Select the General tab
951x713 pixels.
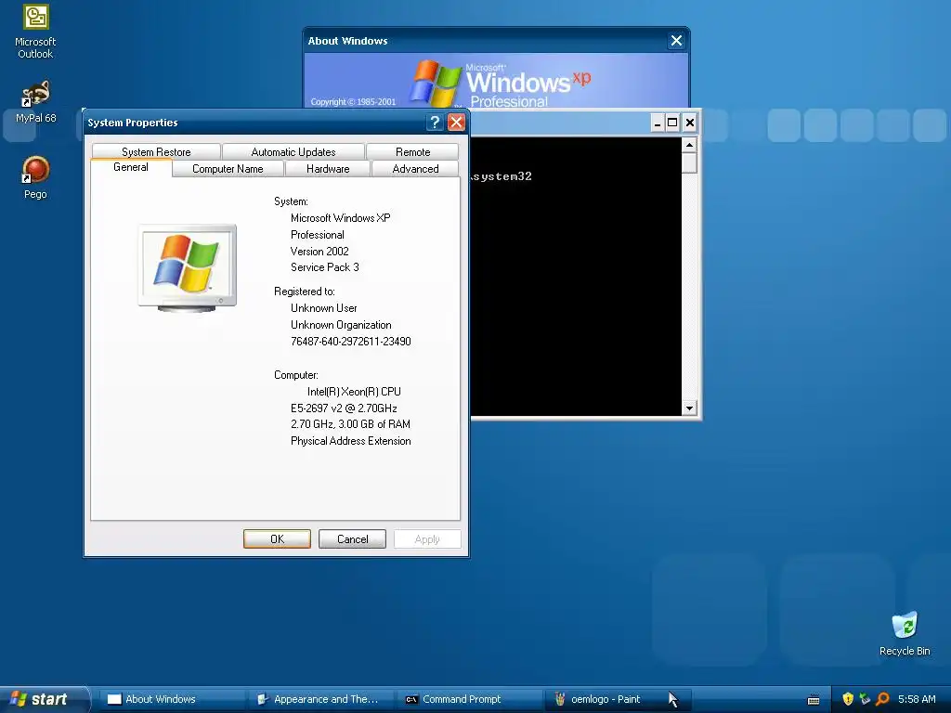130,167
